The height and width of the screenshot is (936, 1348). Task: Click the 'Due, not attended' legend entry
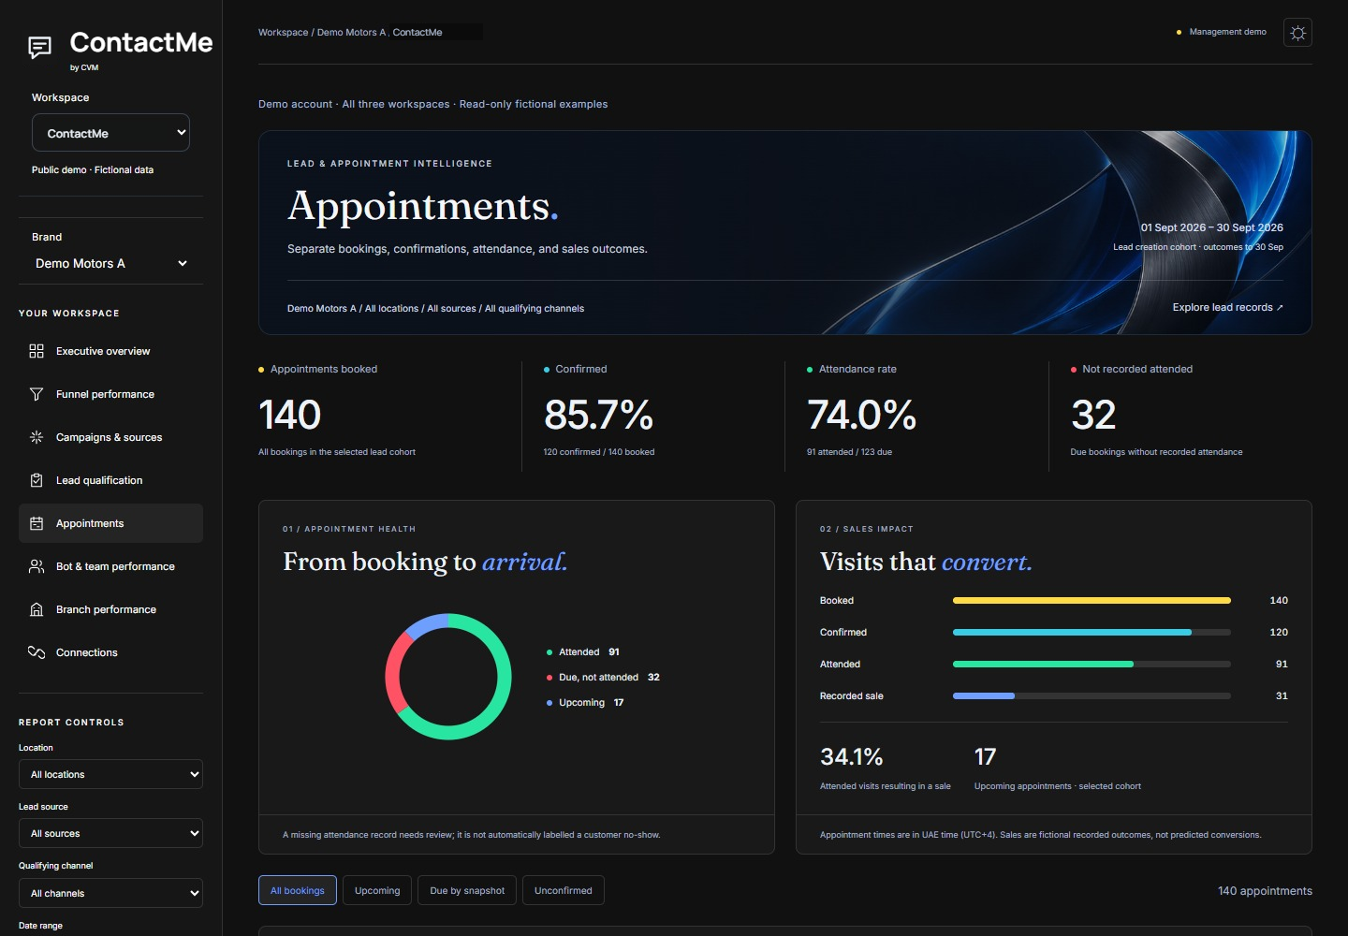pos(604,677)
